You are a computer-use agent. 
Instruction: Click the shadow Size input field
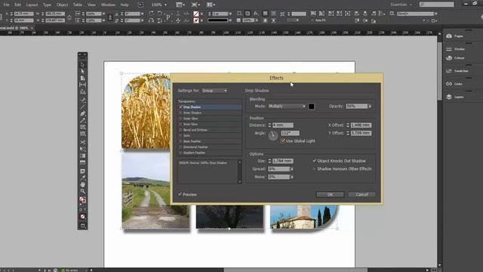[283, 161]
